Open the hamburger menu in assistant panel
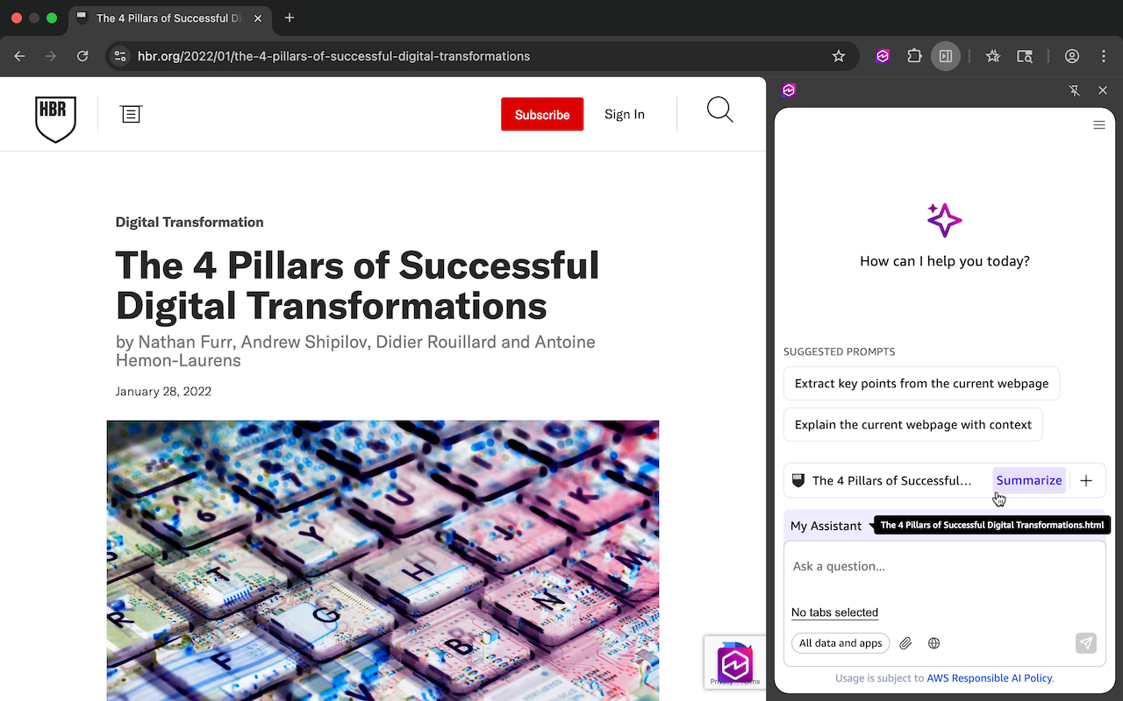The image size is (1123, 701). click(x=1098, y=125)
